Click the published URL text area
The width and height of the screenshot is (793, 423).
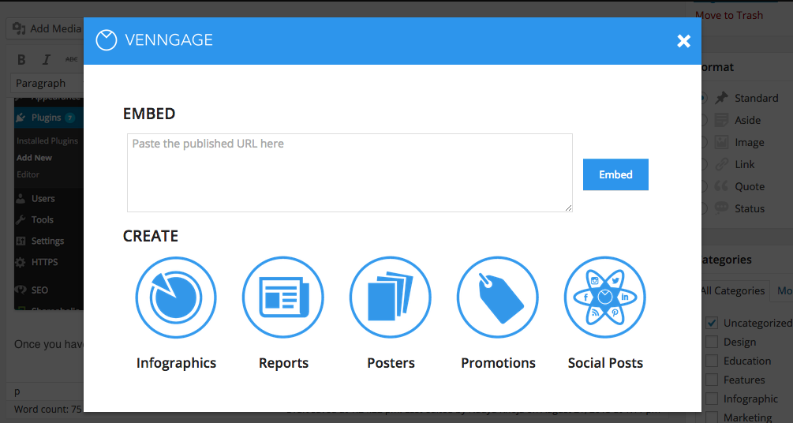[x=350, y=173]
